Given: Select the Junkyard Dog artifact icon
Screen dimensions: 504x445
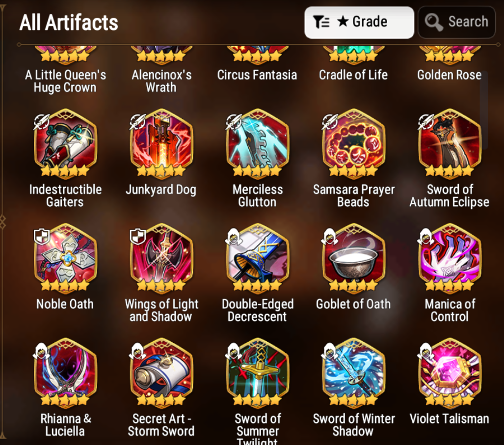Looking at the screenshot, I should (x=161, y=144).
